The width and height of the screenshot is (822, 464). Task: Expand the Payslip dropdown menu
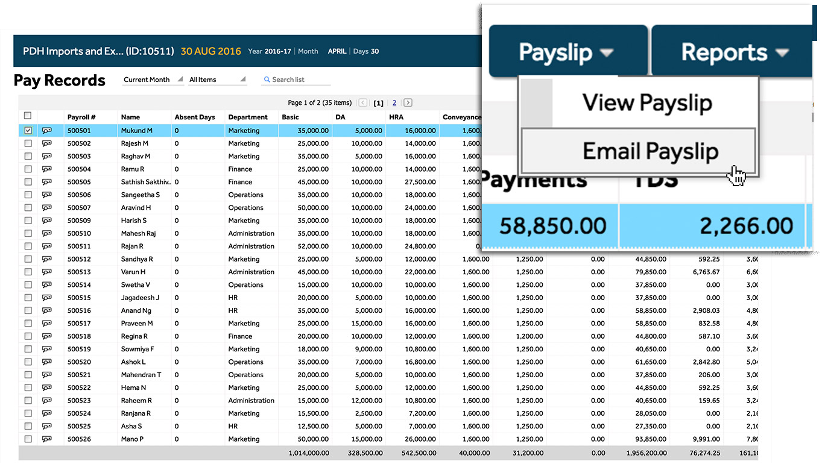(567, 52)
